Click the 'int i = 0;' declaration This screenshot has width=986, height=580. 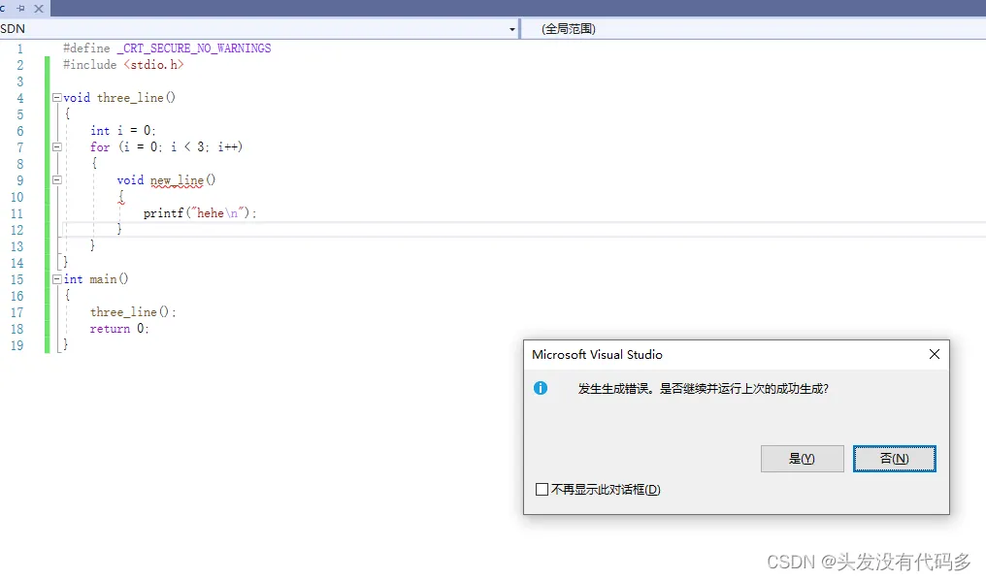coord(122,131)
